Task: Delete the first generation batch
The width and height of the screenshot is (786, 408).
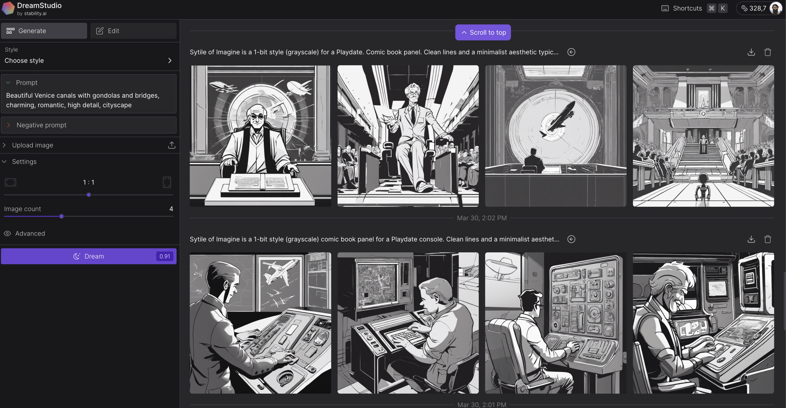Action: coord(767,52)
